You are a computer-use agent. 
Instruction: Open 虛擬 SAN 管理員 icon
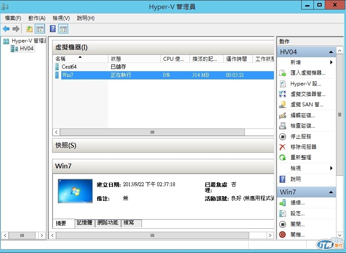(x=283, y=105)
